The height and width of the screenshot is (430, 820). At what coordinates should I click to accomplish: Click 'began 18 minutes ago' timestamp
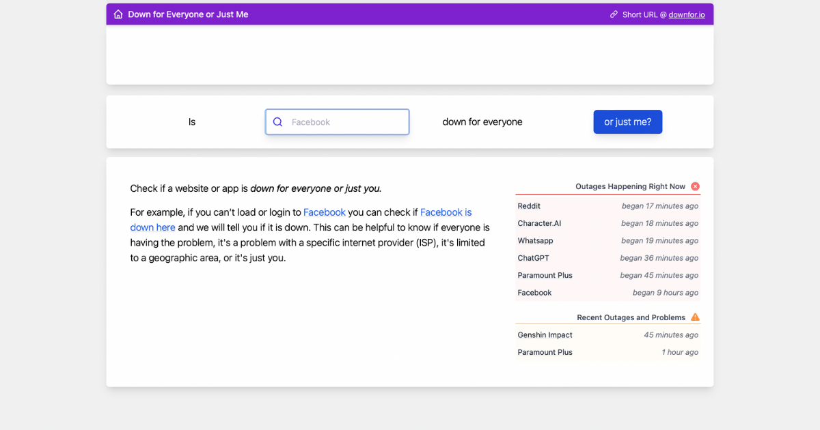coord(660,223)
